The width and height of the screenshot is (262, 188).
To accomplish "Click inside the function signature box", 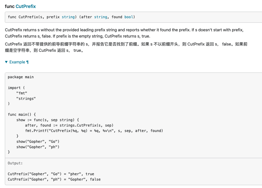I will [x=185, y=17].
